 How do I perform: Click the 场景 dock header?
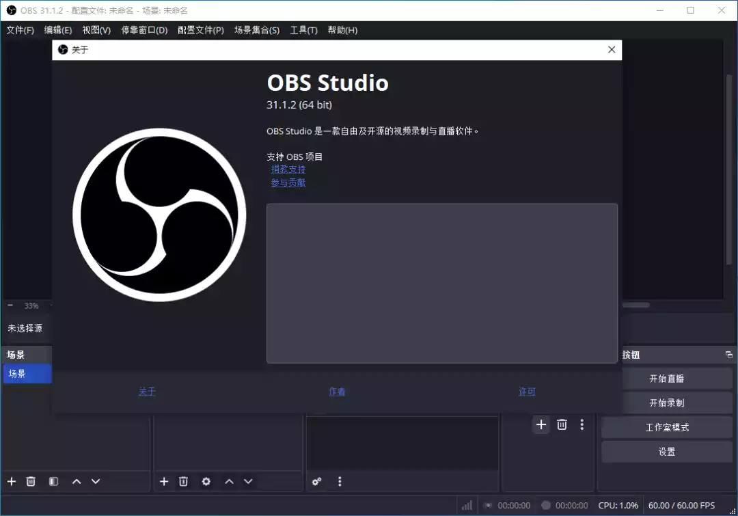click(x=27, y=355)
